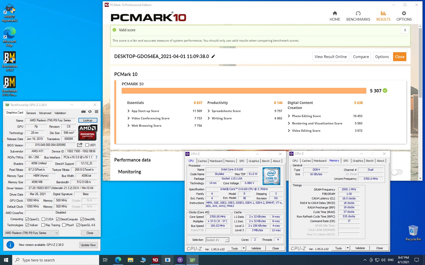Click the Compare button in PCMark
The height and width of the screenshot is (265, 425).
(361, 57)
